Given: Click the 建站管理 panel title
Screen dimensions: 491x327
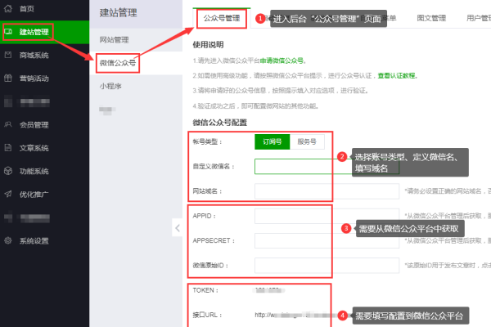Looking at the screenshot, I should [119, 13].
